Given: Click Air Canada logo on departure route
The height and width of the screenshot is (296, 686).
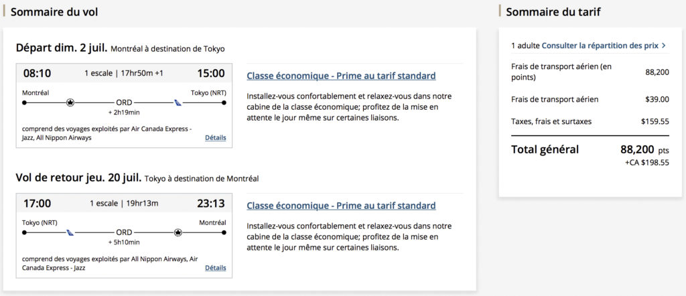Looking at the screenshot, I should pyautogui.click(x=70, y=102).
